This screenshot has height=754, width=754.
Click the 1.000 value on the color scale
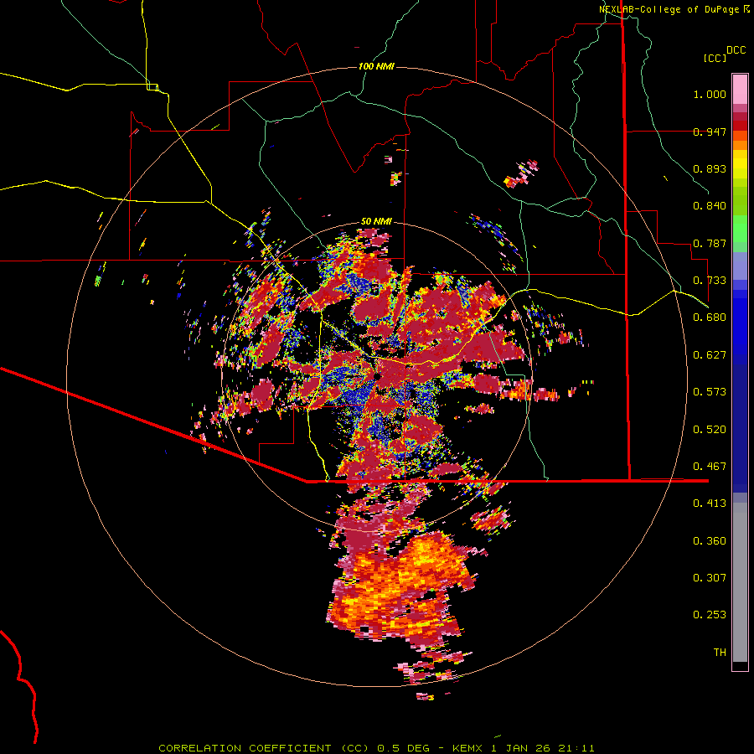(x=710, y=94)
